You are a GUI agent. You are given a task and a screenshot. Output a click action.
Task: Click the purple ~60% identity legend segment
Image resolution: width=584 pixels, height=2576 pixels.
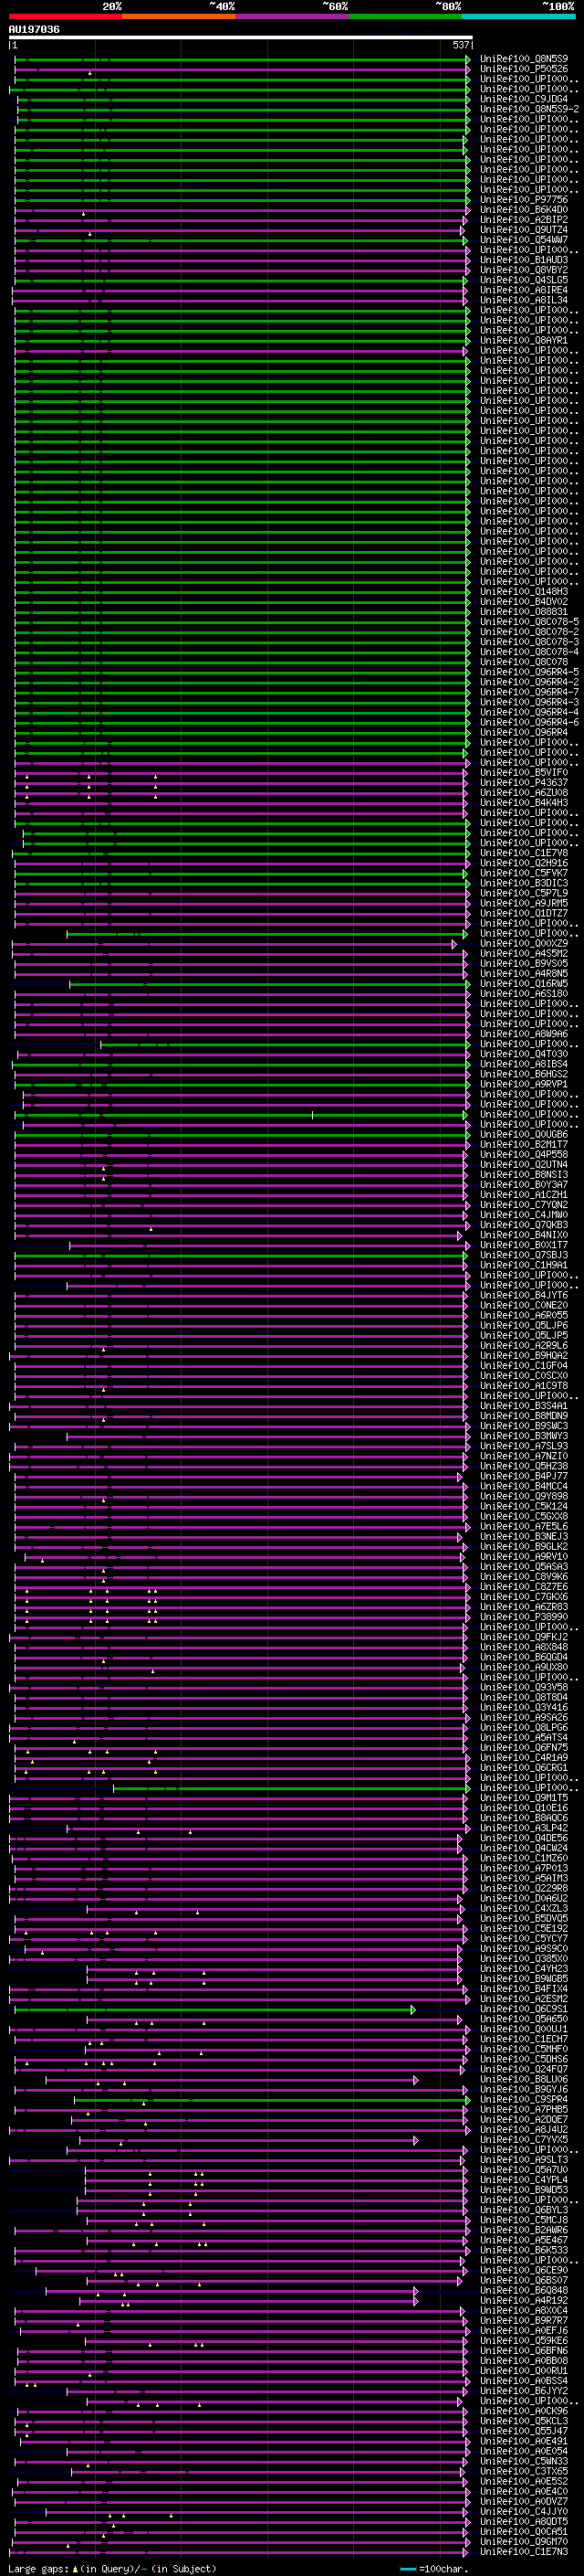[293, 16]
